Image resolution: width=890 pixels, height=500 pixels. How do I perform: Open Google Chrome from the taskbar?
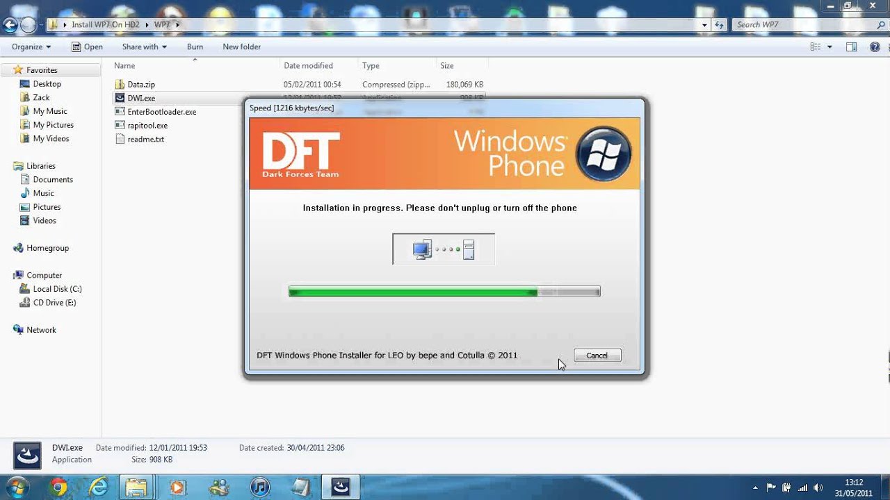coord(58,487)
